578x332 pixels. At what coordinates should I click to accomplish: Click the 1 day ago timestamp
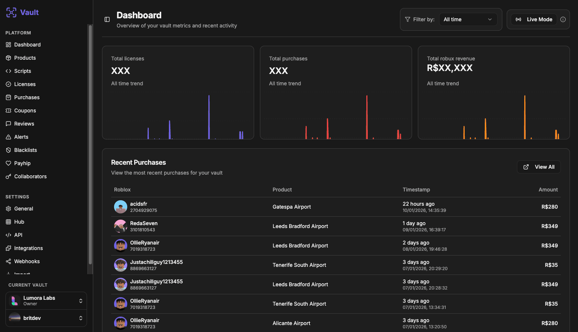[414, 223]
